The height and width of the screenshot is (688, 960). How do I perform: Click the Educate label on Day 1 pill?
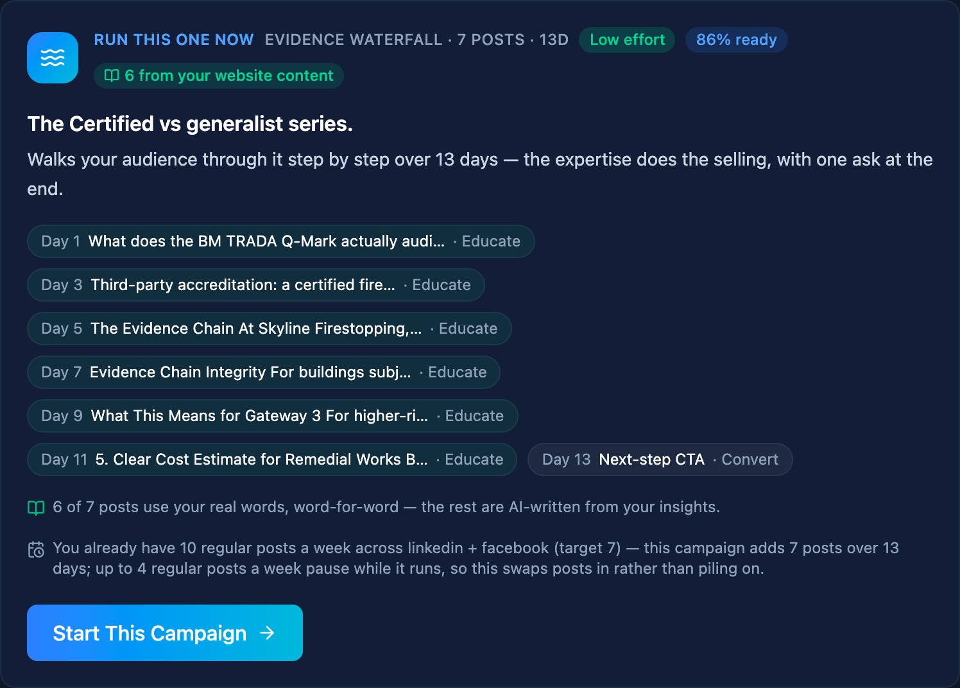point(491,241)
